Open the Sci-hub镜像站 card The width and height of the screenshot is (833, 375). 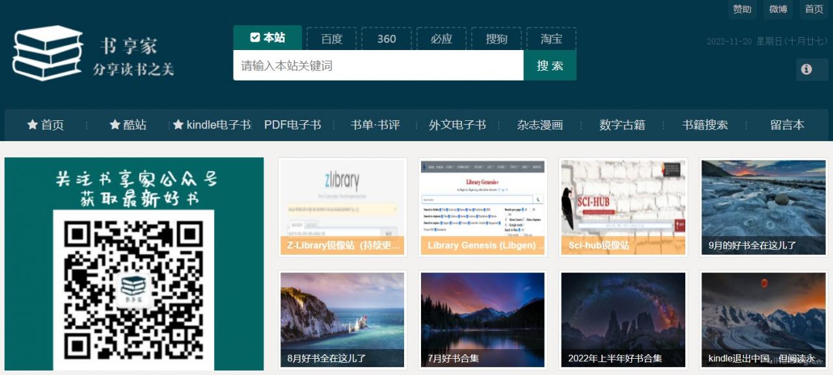point(623,208)
